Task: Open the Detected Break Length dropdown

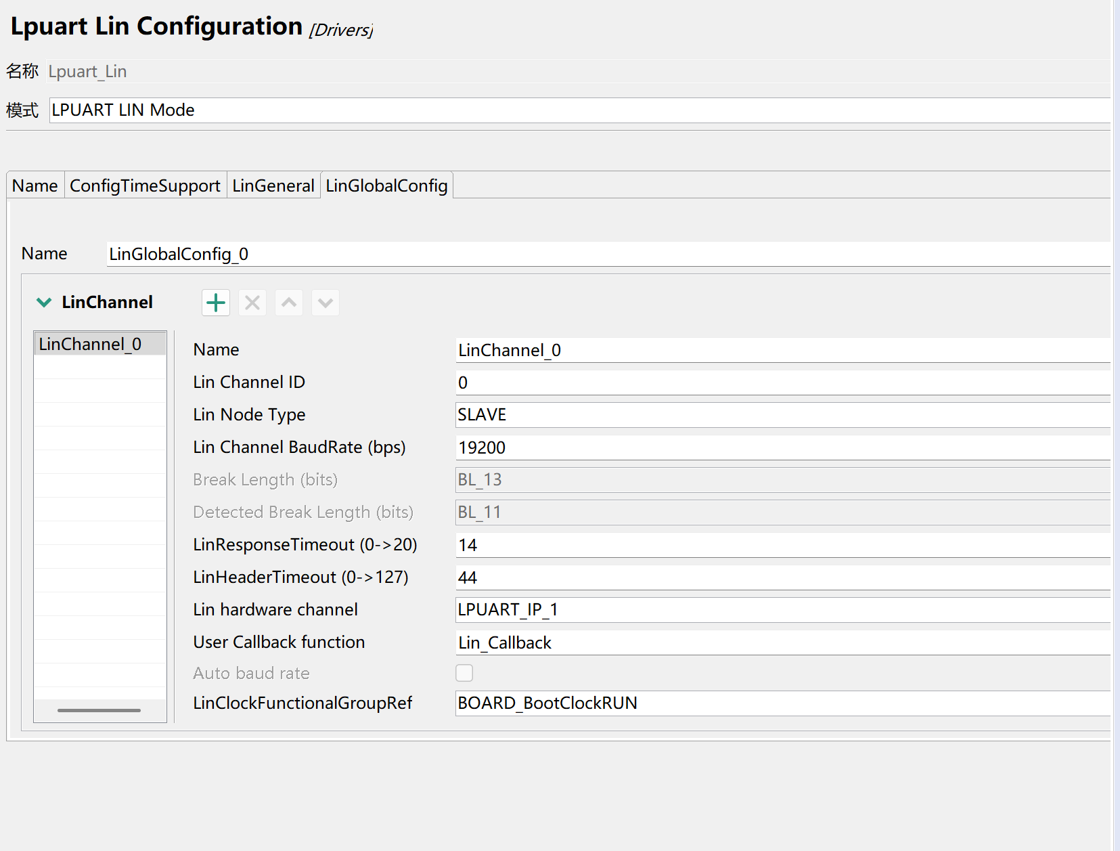Action: click(783, 512)
